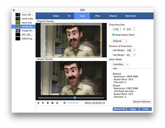The image size is (165, 128).
Task: Click the crop top-middle edge handle
Action: (73, 25)
